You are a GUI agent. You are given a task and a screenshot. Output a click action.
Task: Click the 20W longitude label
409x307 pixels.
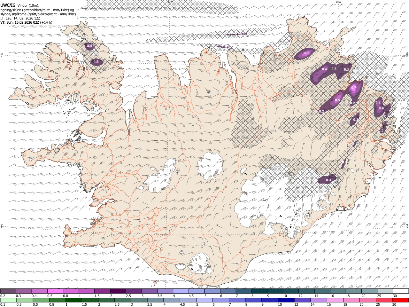coord(170,2)
